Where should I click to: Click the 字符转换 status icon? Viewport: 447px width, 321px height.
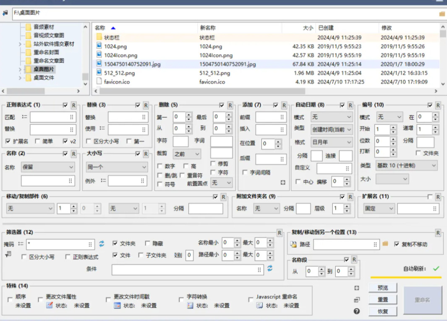tap(190, 305)
